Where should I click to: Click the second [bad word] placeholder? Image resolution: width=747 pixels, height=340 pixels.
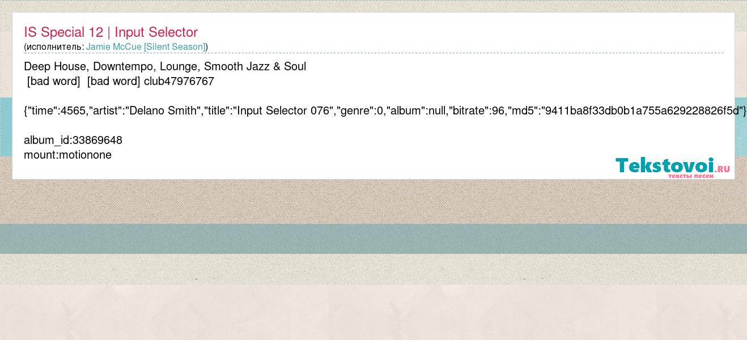[x=113, y=81]
